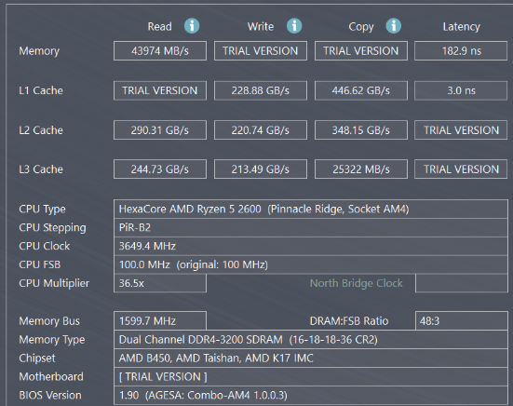
Task: Select Memory Latency 182.9 ns
Action: [461, 50]
